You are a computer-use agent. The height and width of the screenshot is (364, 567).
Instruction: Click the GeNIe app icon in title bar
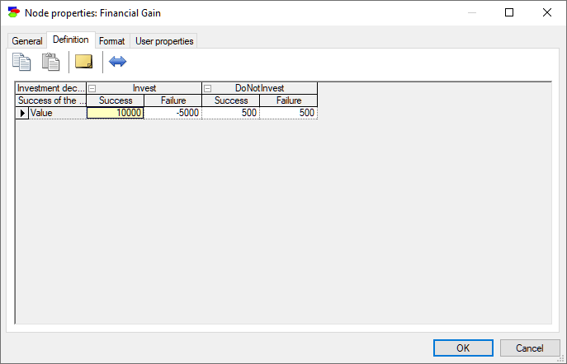(14, 12)
